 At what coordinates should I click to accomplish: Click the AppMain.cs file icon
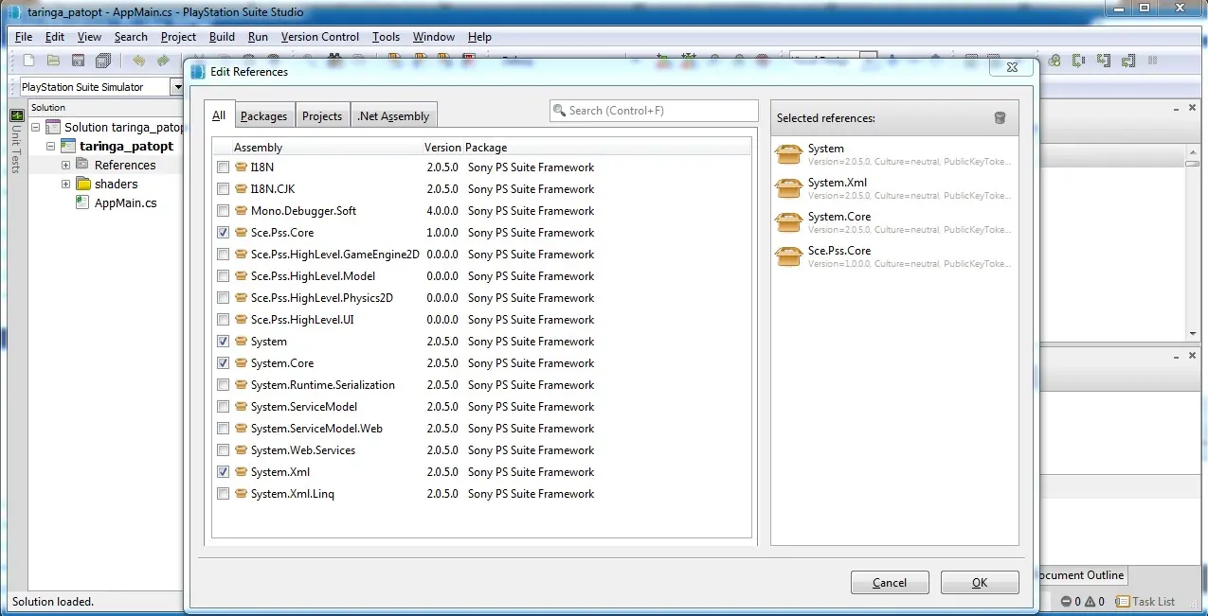pos(82,202)
